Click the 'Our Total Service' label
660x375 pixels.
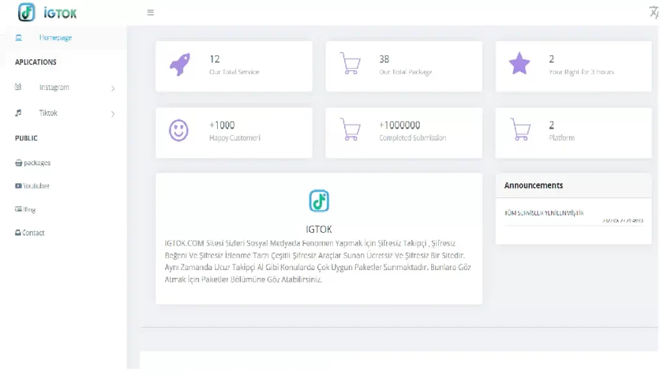(x=234, y=72)
